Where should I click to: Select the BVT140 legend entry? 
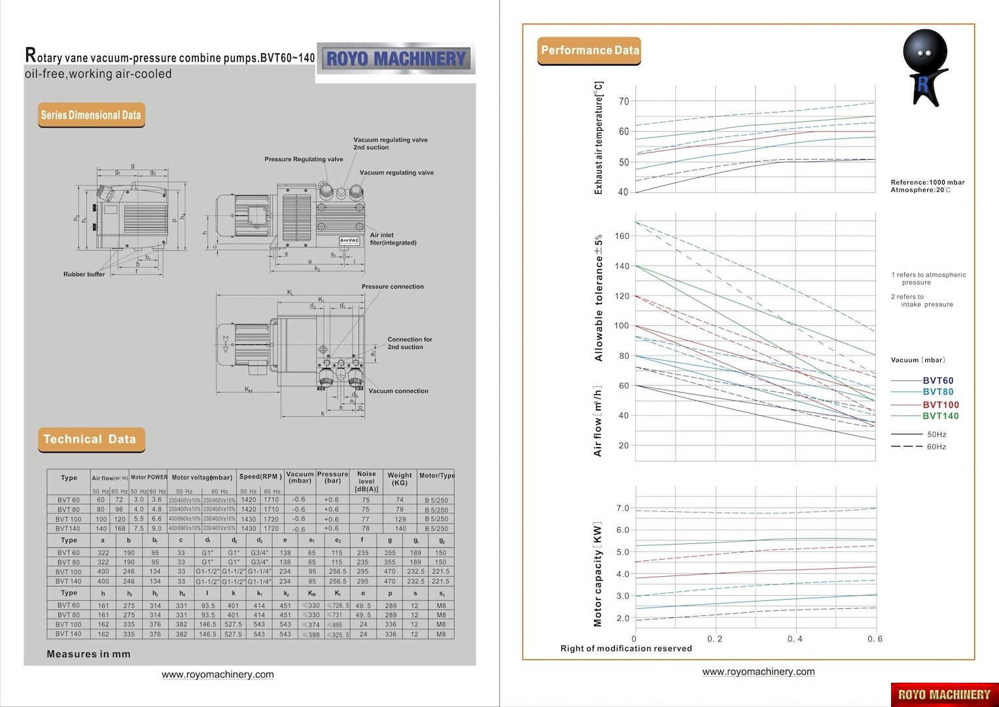click(940, 416)
